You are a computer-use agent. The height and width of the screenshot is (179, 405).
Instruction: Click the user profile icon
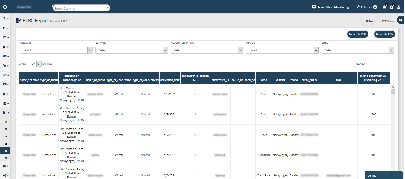[398, 7]
